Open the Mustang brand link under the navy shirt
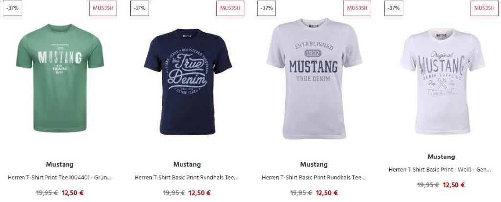 click(187, 165)
